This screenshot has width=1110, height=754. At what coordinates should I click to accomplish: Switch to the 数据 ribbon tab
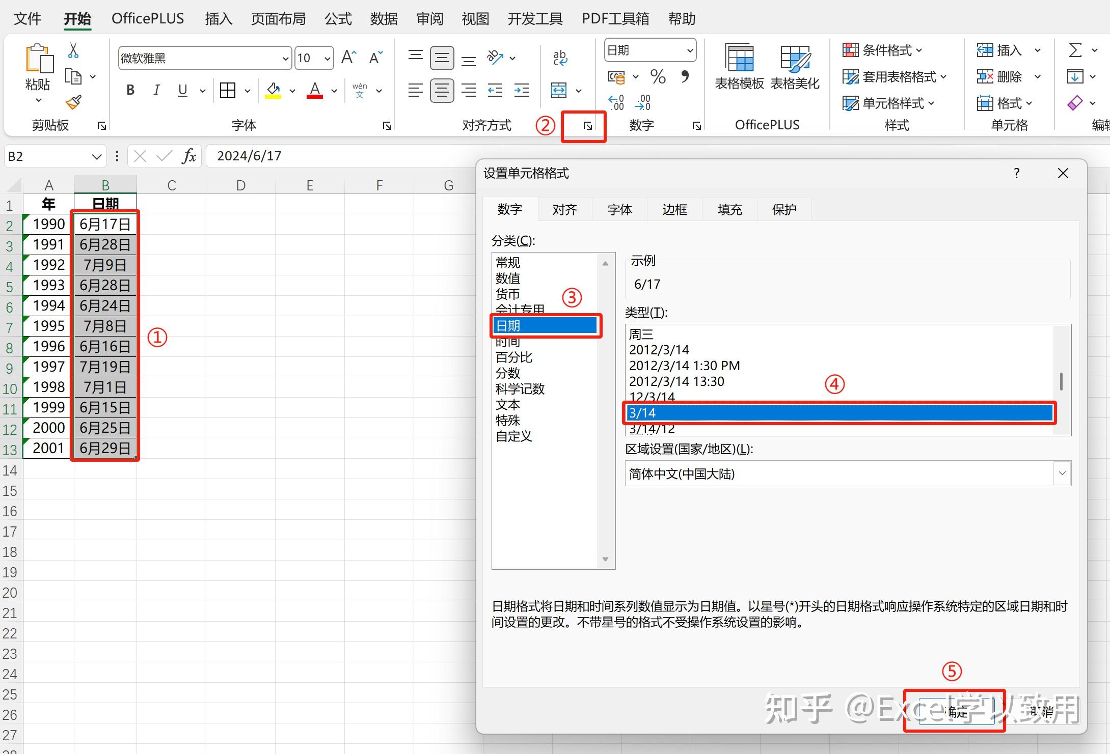click(x=384, y=19)
